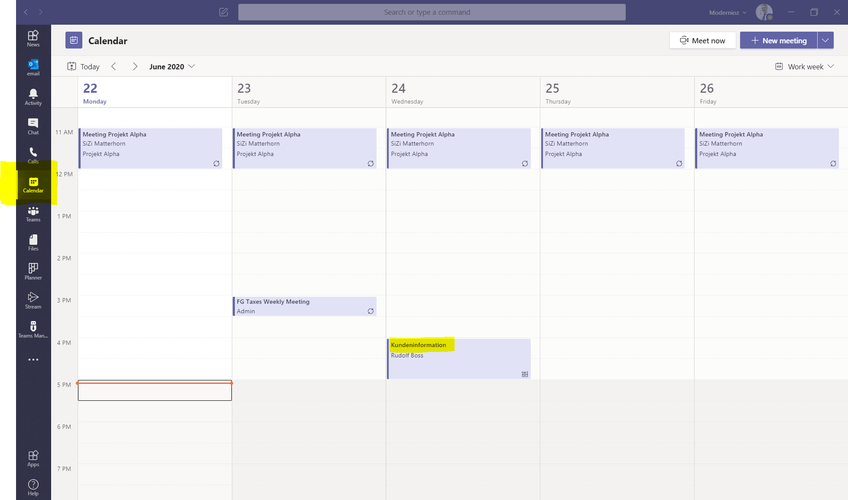Select the Calendar sidebar item
The height and width of the screenshot is (500, 848).
pyautogui.click(x=33, y=185)
